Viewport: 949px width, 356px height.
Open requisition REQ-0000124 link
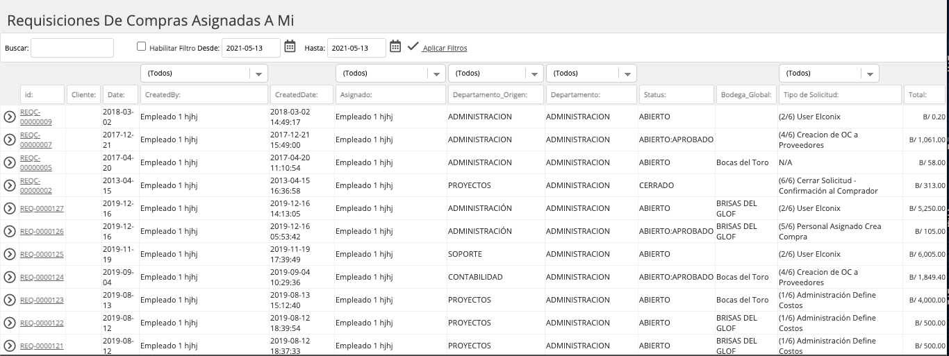[x=42, y=277]
